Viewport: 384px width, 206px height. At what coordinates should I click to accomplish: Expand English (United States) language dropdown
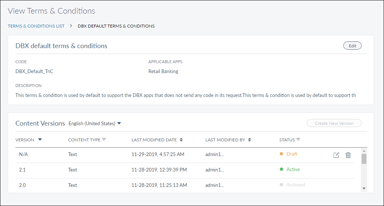(119, 123)
